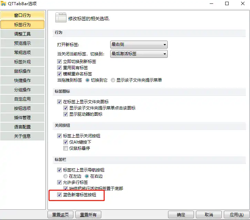This screenshot has height=220, width=250.
Task: Maximize the QTTabBar选项 window
Action: point(227,3)
